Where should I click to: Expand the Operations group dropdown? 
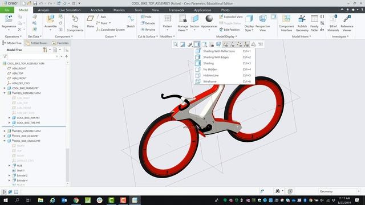13,36
